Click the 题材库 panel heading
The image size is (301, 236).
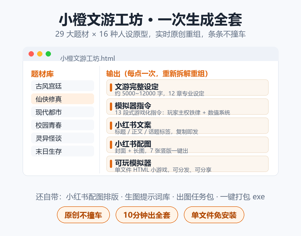click(x=42, y=74)
